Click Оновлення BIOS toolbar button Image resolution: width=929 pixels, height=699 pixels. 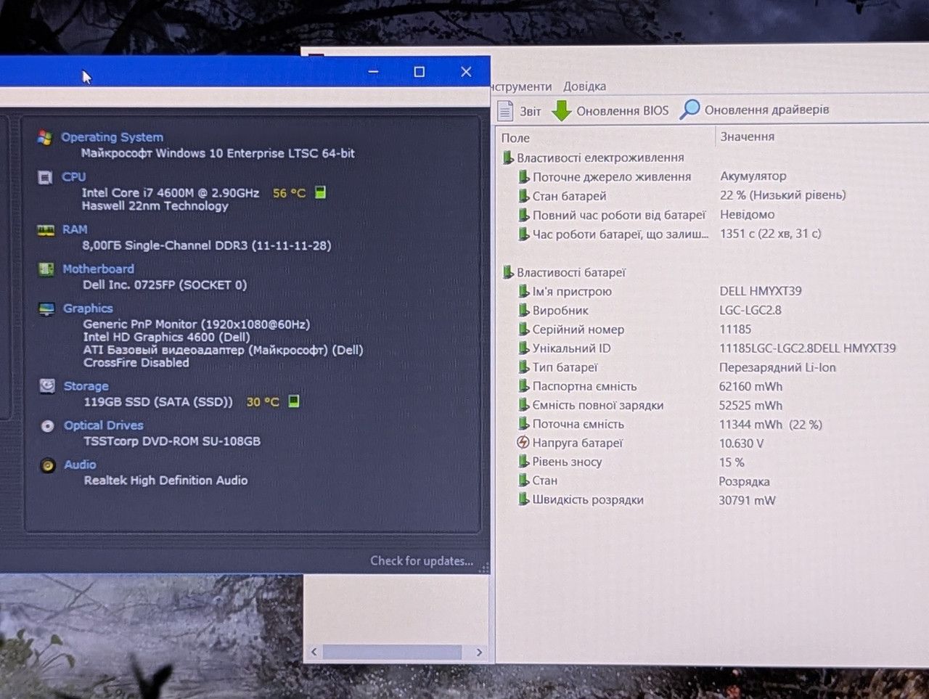point(610,110)
